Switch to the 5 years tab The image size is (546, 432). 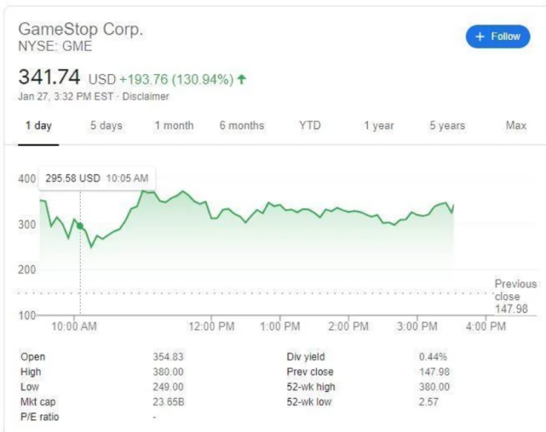[447, 126]
